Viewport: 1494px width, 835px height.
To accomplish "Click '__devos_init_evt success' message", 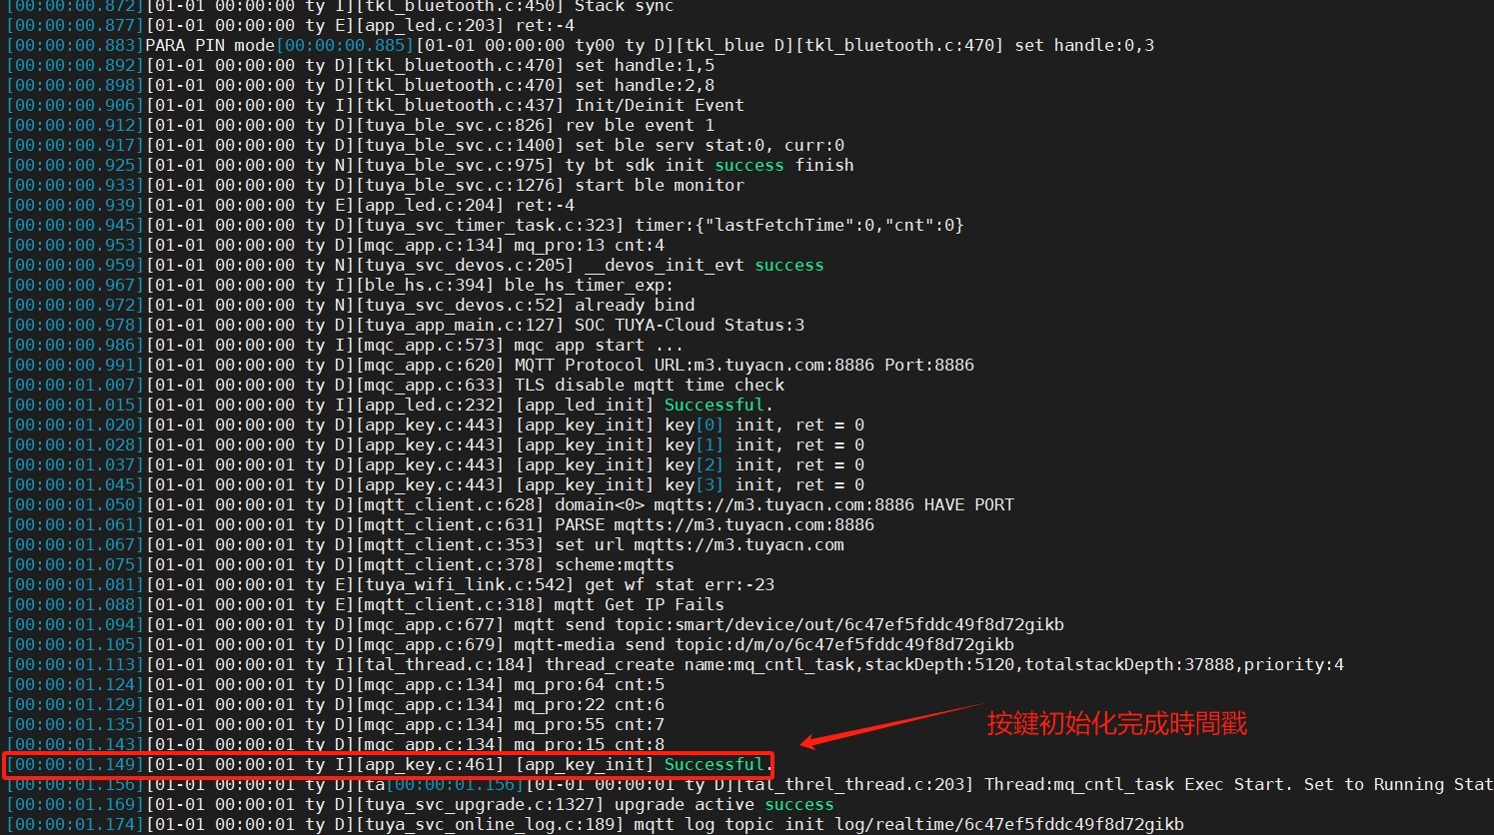I will 705,265.
